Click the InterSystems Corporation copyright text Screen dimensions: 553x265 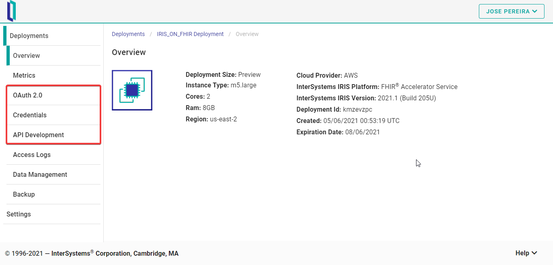(92, 253)
